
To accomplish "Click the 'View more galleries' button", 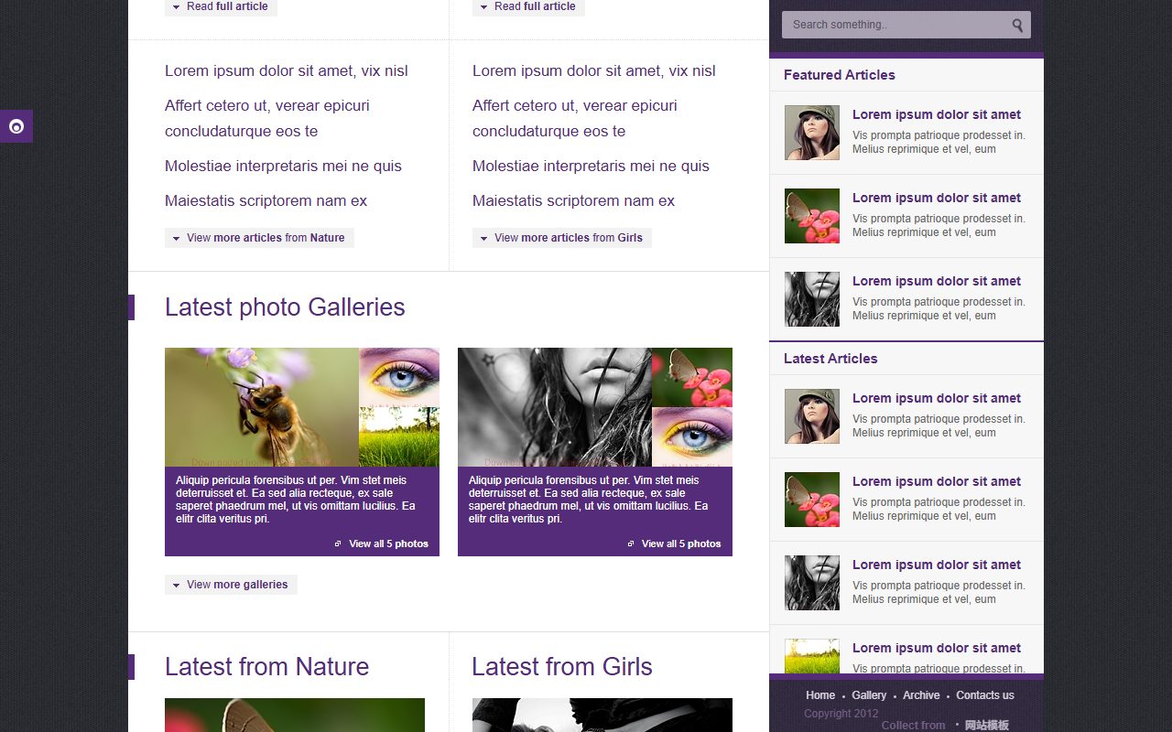I will point(231,585).
